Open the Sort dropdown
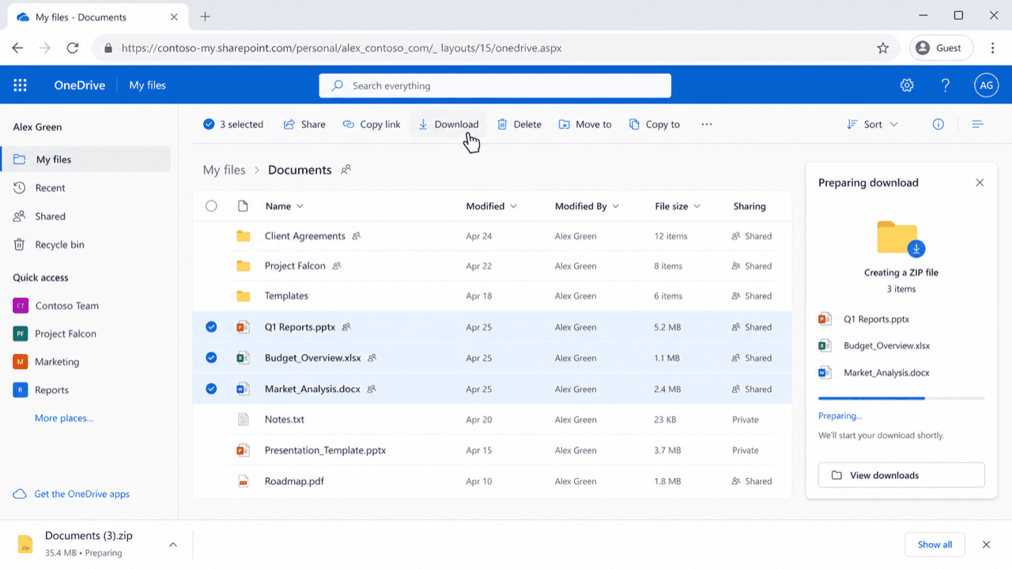1012x569 pixels. (x=873, y=124)
